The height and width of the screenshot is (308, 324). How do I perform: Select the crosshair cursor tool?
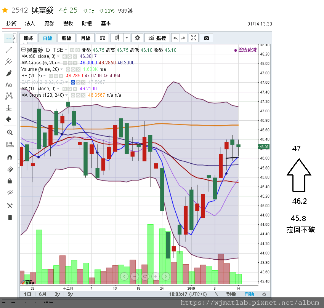click(x=9, y=38)
